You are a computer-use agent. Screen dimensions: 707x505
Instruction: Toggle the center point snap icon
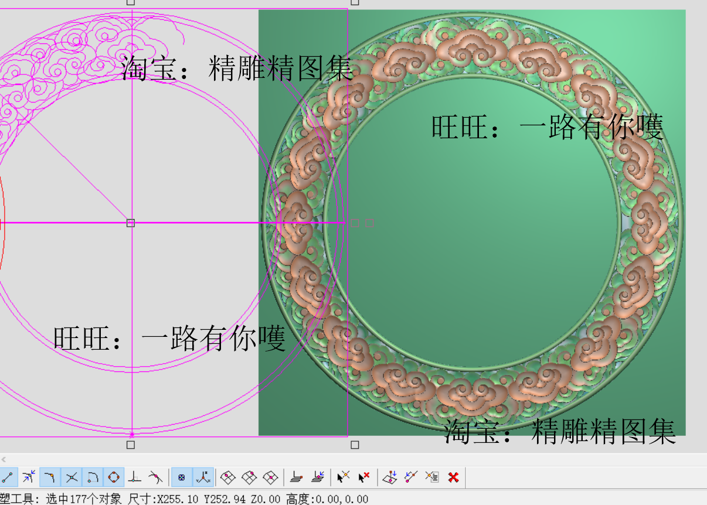[x=182, y=477]
